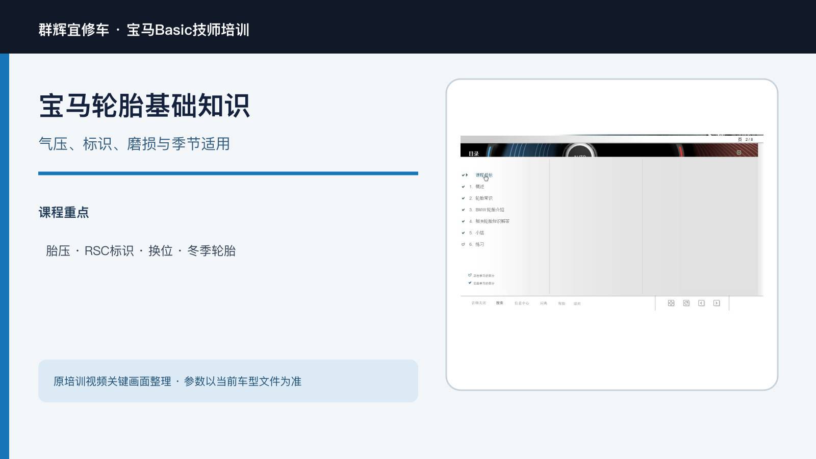Click the subtitle 气压、标识、磨损与季节适用
816x459 pixels.
pyautogui.click(x=134, y=144)
